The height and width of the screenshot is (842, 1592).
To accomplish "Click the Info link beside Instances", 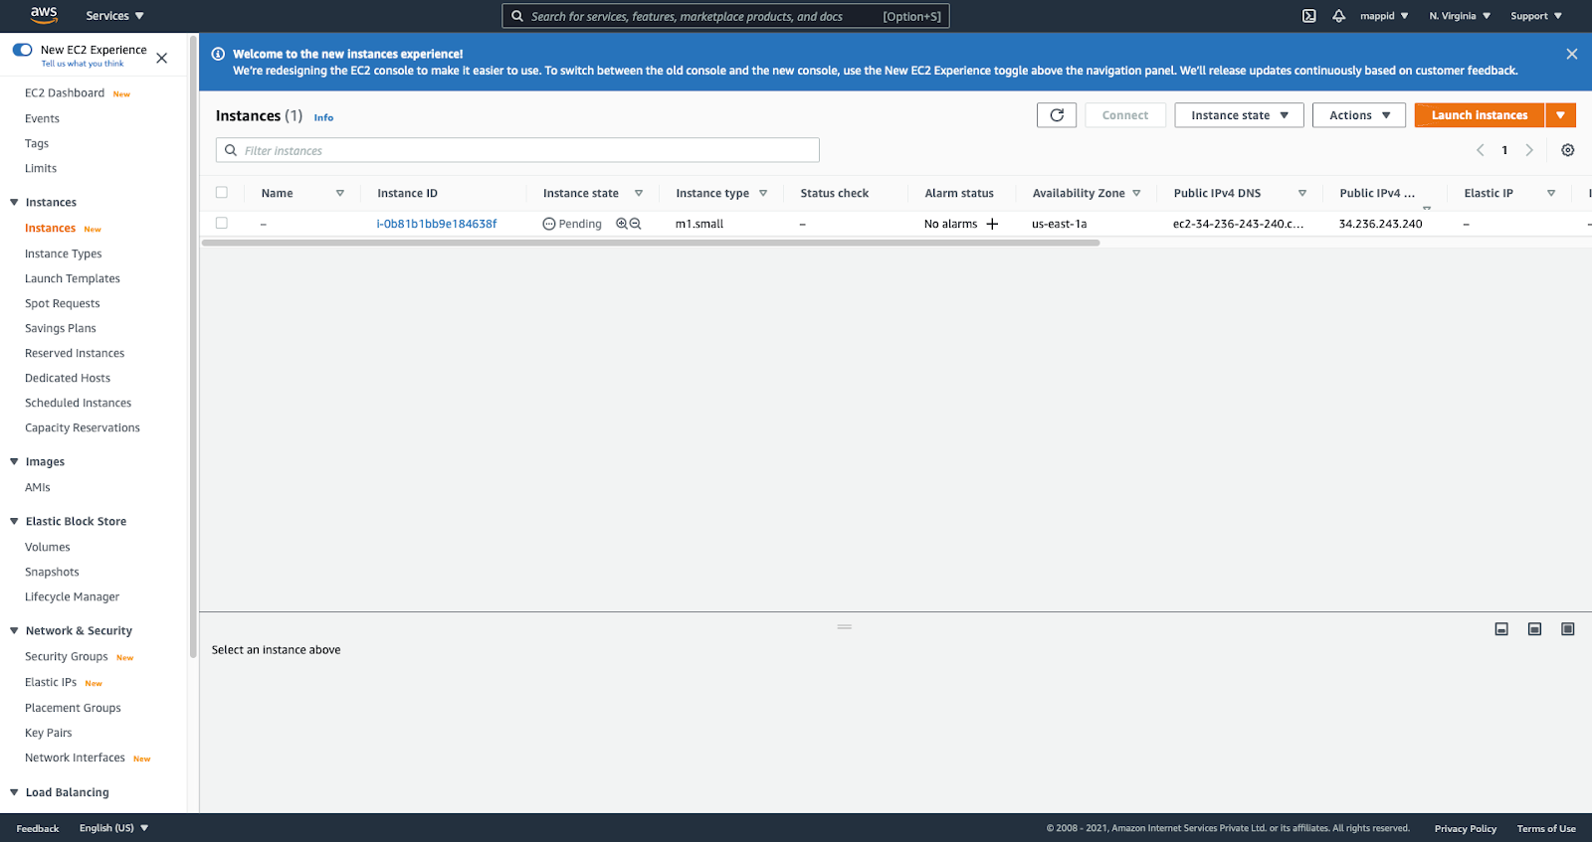I will tap(323, 117).
